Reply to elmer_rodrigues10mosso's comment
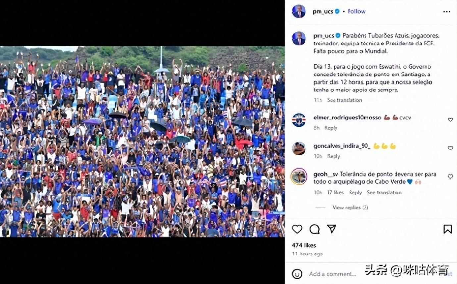This screenshot has width=457, height=284. point(330,128)
